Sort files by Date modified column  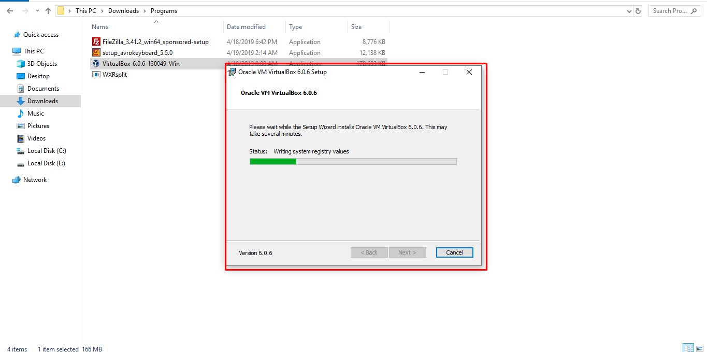tap(246, 27)
